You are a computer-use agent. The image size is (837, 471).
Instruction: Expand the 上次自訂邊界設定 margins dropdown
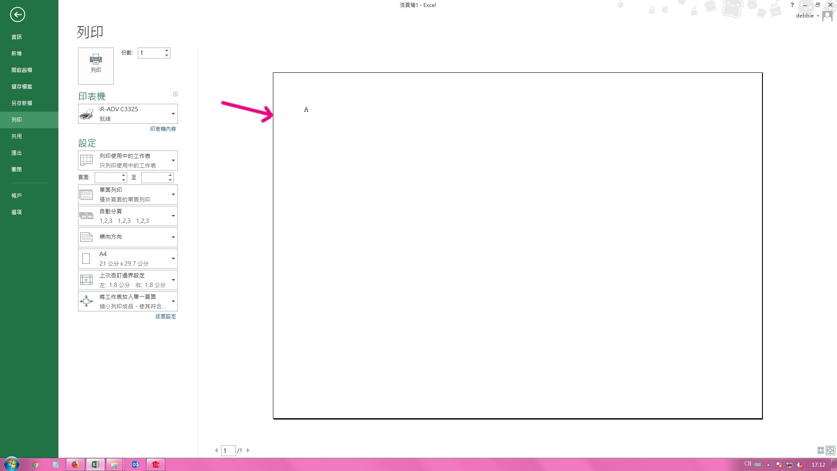[173, 280]
